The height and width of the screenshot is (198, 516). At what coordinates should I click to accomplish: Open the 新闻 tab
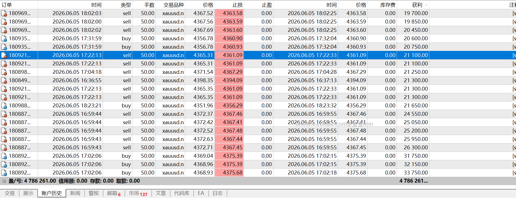pyautogui.click(x=75, y=193)
